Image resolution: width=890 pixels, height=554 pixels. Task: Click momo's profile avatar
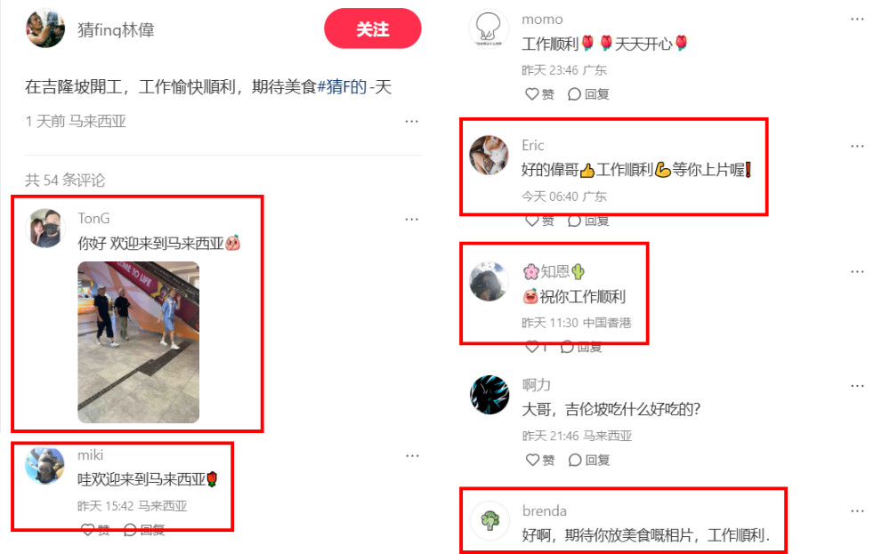[489, 29]
